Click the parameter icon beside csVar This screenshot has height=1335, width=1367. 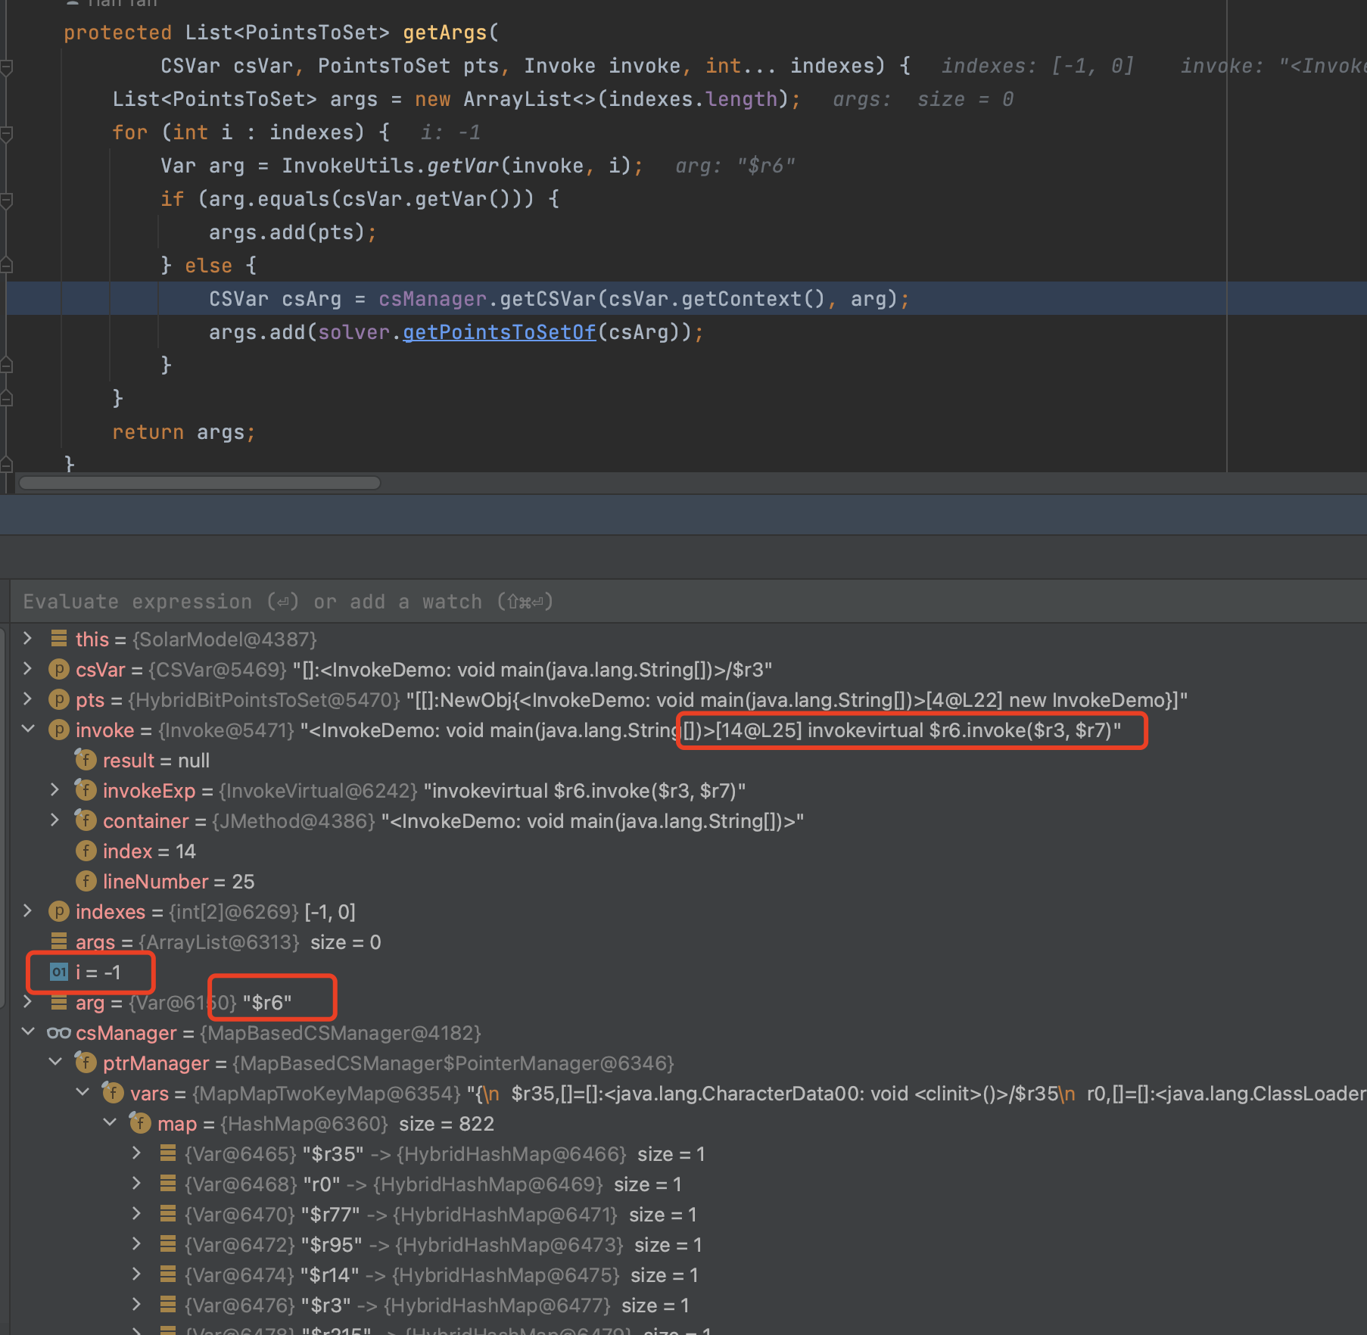(x=59, y=669)
